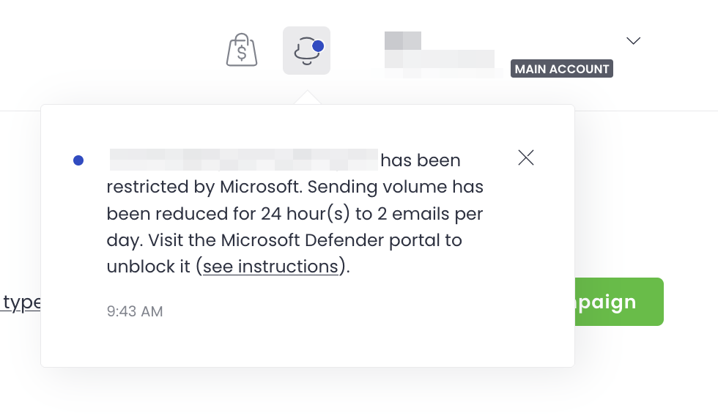The image size is (718, 416).
Task: Open the shopping bag billing icon
Action: pyautogui.click(x=241, y=51)
